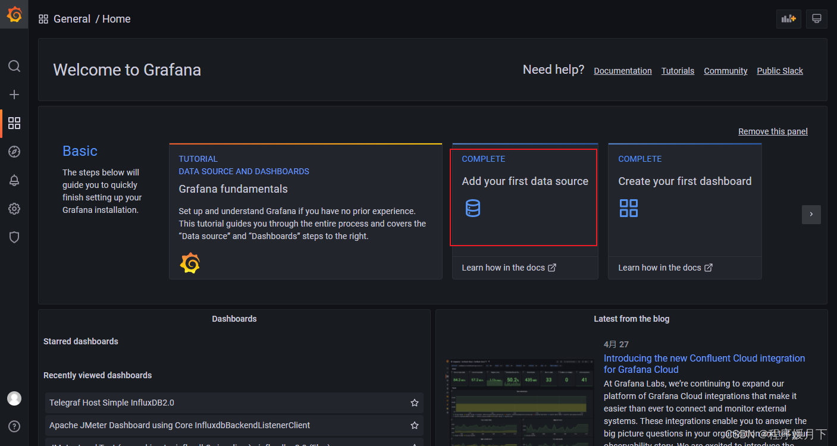Click the next arrow on setup cards
This screenshot has width=837, height=446.
coord(811,215)
